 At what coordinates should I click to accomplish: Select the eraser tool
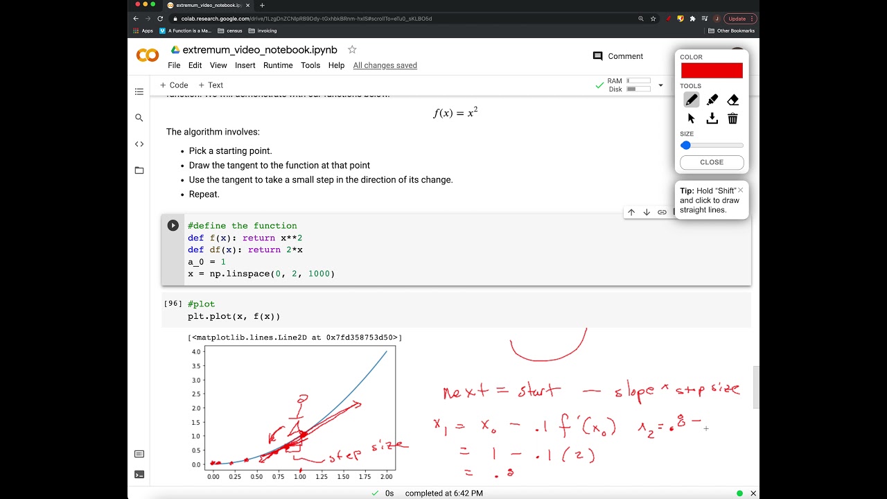(732, 100)
